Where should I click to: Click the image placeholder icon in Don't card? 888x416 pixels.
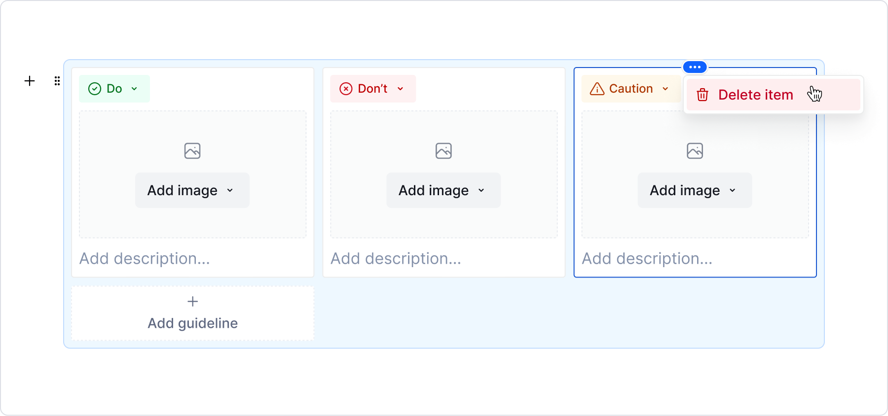(444, 151)
